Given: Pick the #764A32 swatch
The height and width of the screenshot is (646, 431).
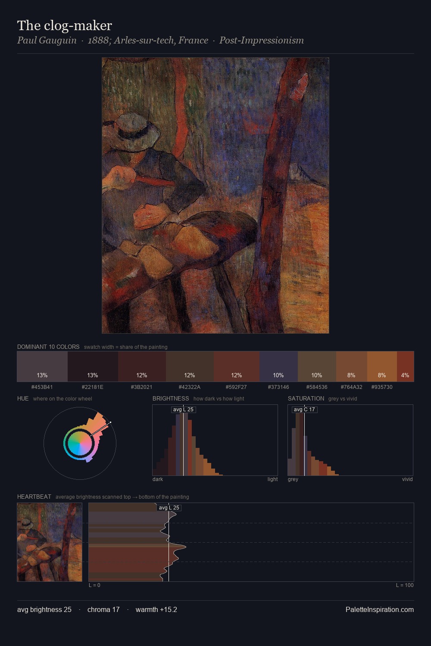Looking at the screenshot, I should [352, 366].
